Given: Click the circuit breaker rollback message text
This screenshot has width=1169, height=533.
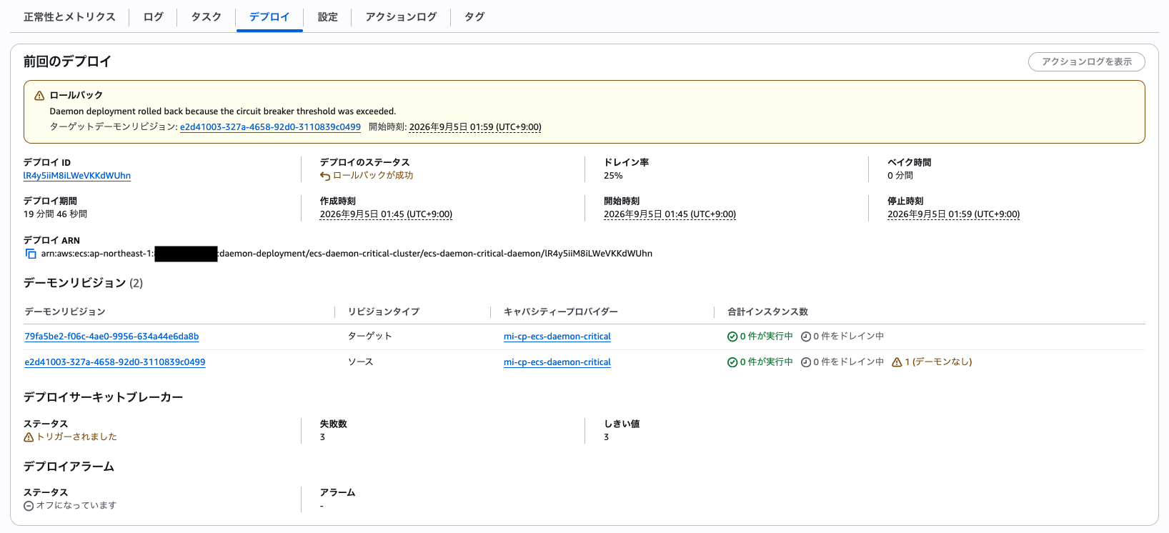Looking at the screenshot, I should (x=223, y=111).
